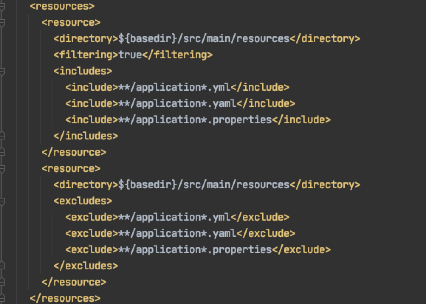This screenshot has width=426, height=304.
Task: Click the exclude pattern **/application*.properties
Action: [x=195, y=250]
